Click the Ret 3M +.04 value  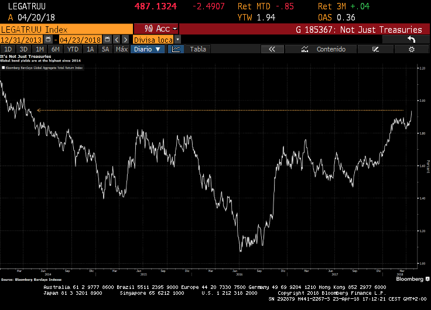click(x=344, y=6)
